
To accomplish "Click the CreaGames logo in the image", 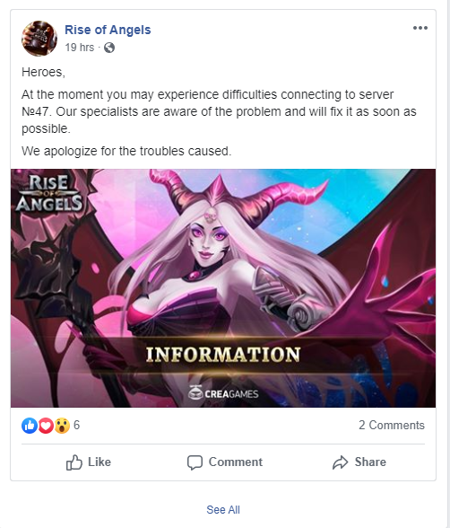I will click(223, 393).
